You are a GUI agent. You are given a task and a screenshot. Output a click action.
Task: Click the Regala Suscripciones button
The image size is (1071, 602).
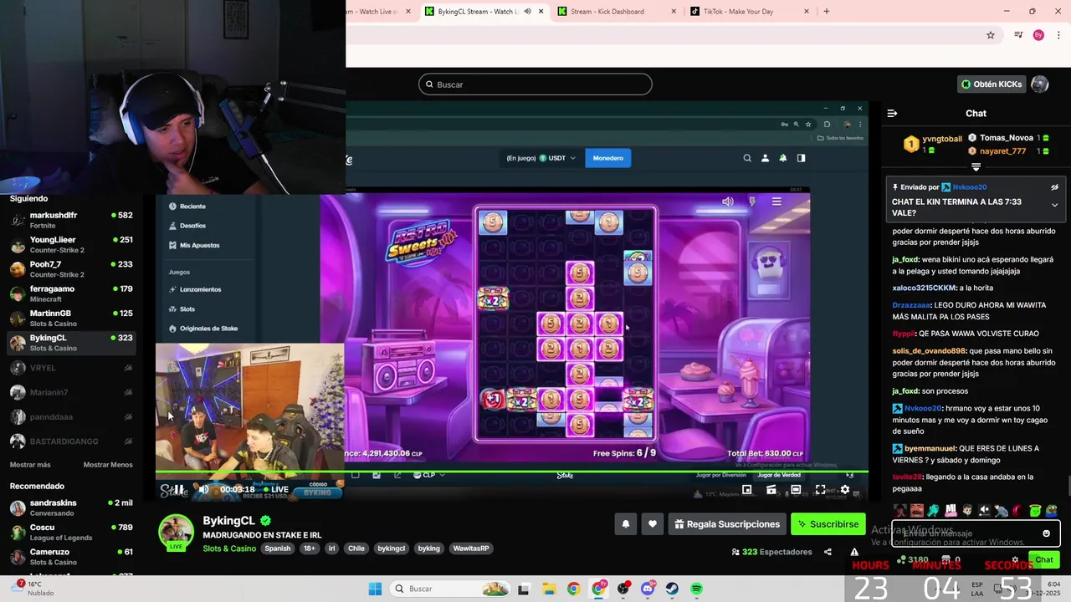pyautogui.click(x=727, y=524)
